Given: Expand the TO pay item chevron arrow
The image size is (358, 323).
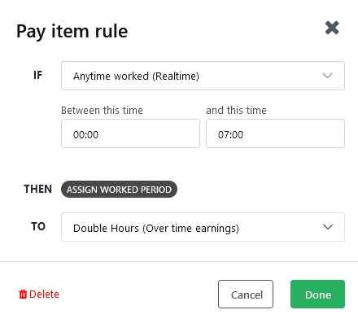Looking at the screenshot, I should [328, 227].
